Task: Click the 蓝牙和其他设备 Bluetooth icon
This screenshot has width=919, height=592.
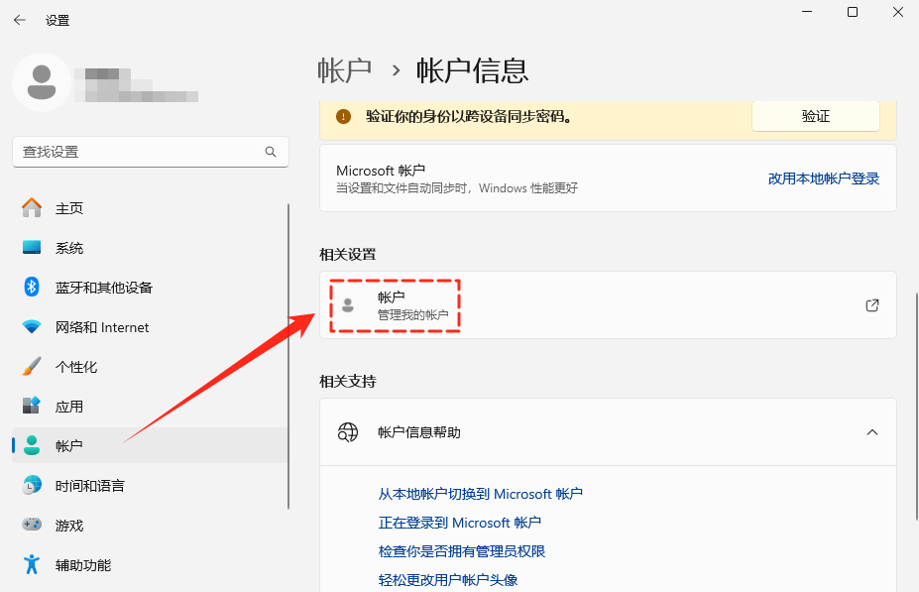Action: (31, 287)
